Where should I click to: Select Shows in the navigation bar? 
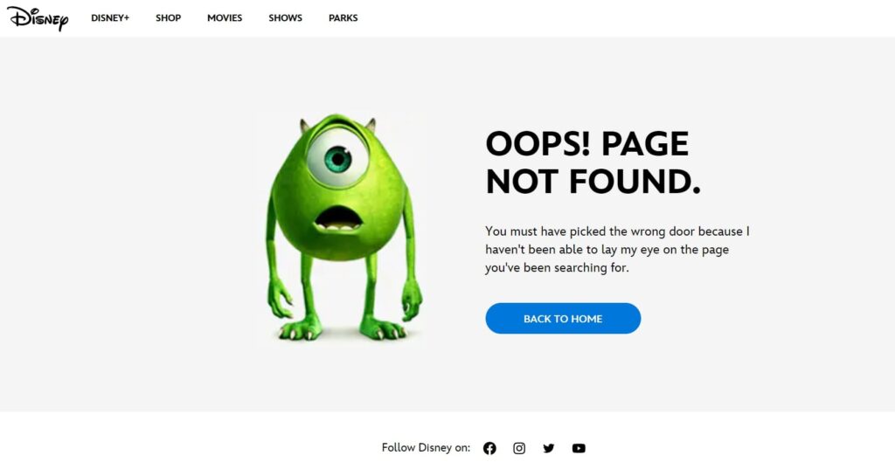tap(286, 18)
